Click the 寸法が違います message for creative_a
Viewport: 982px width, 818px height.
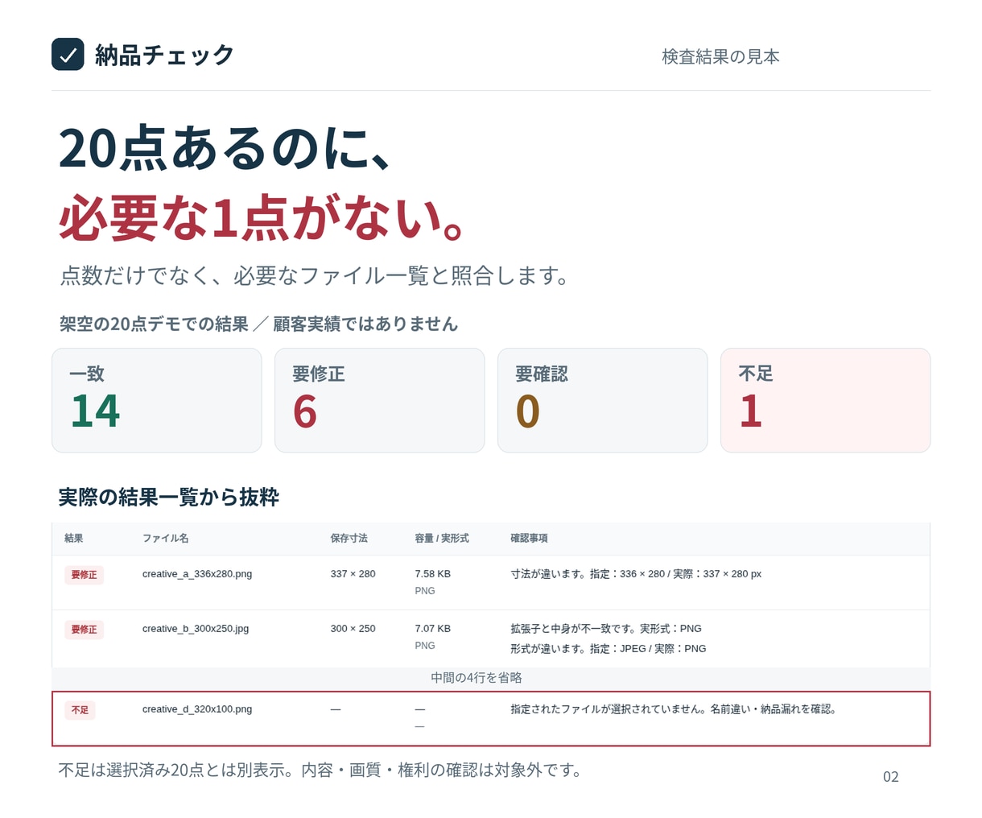636,574
